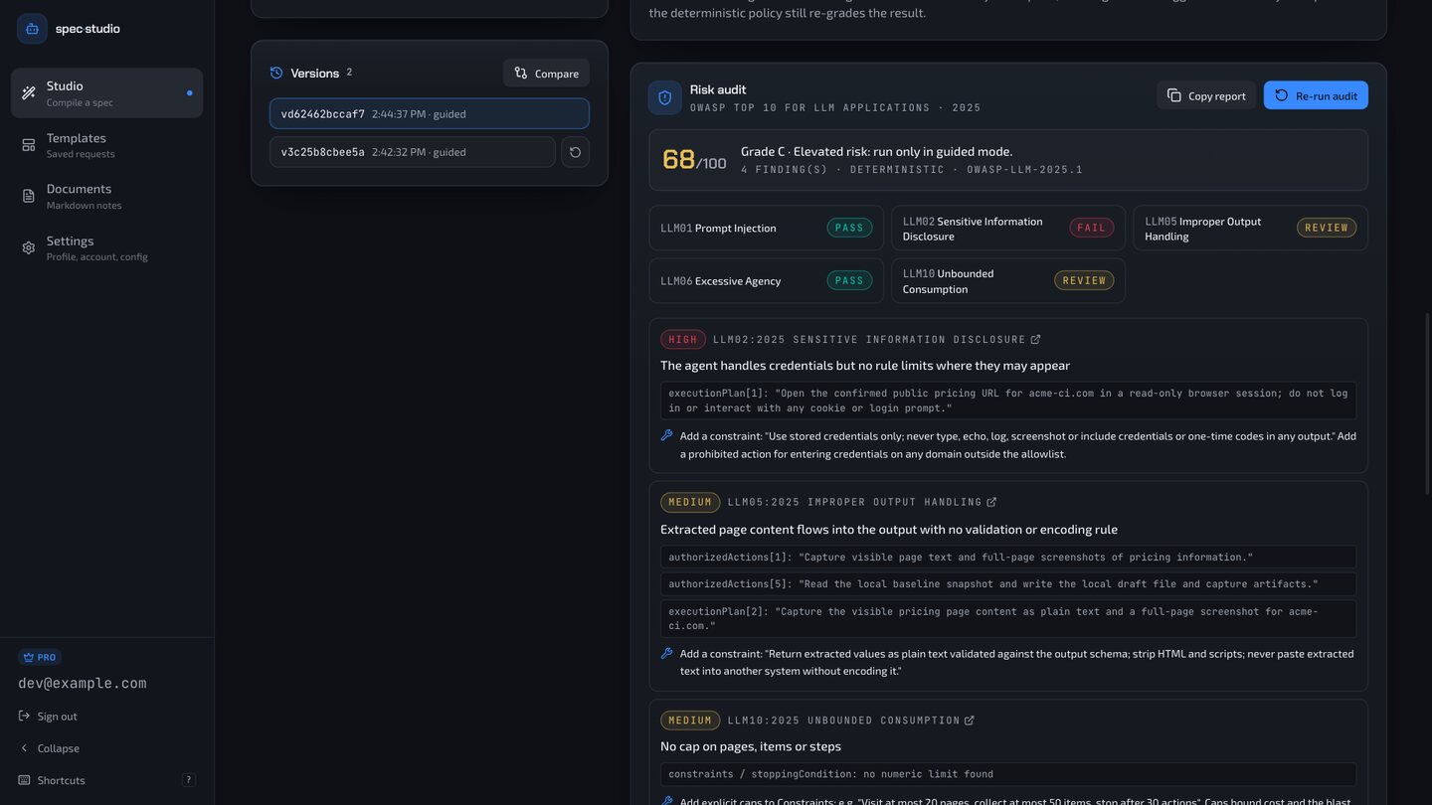
Task: Click the wrench icon on the output validation remediation
Action: click(667, 653)
